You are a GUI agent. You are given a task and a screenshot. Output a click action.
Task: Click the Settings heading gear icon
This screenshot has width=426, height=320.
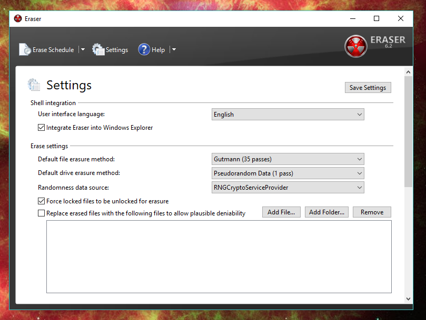[34, 85]
